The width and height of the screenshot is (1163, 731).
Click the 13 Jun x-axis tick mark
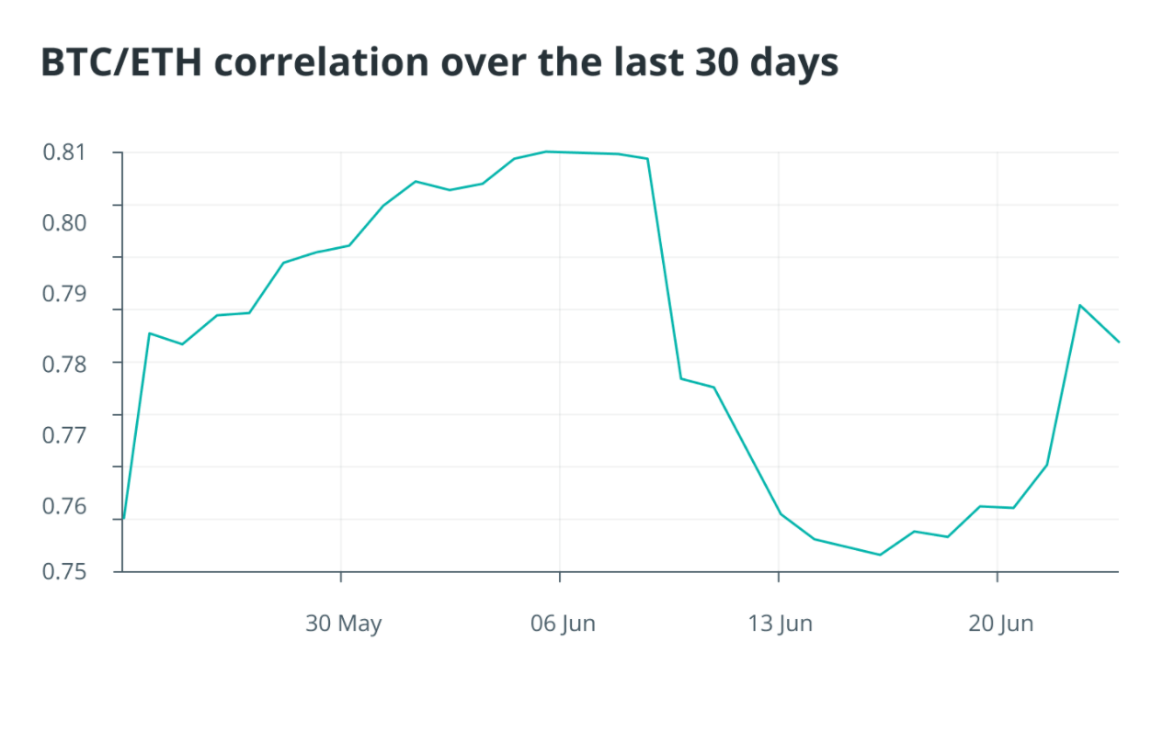(x=779, y=578)
